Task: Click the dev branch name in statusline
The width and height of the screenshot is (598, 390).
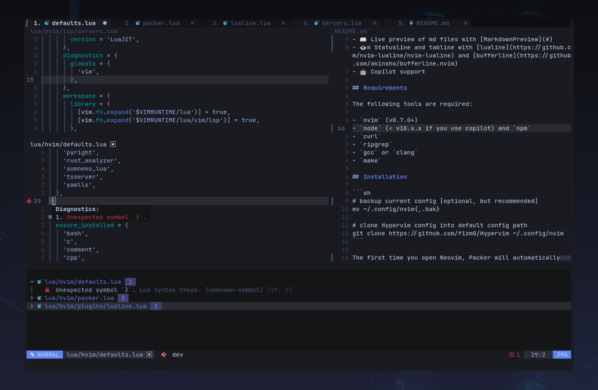Action: pyautogui.click(x=178, y=355)
